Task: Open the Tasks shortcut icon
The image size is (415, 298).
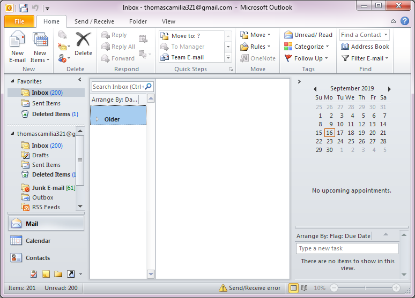Action: [x=34, y=274]
